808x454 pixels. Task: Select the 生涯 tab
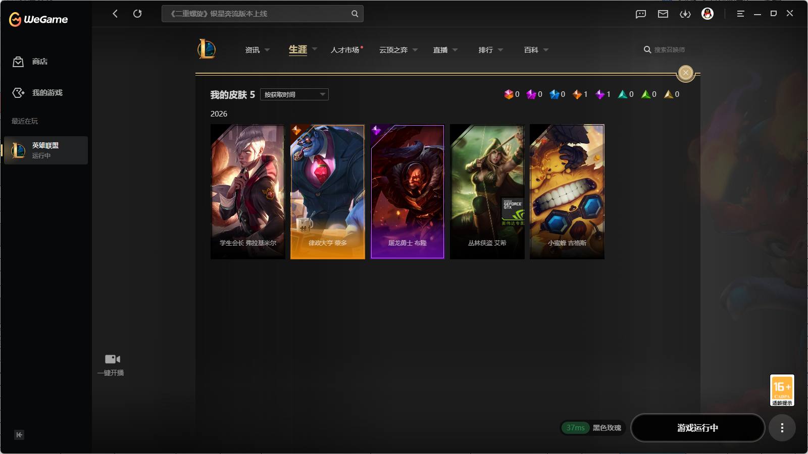[298, 49]
